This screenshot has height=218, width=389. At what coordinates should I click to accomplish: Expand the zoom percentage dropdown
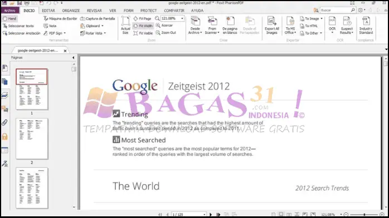182,18
